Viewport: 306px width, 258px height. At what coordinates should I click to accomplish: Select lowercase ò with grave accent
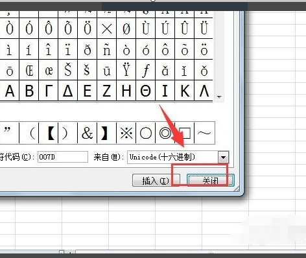click(x=126, y=49)
